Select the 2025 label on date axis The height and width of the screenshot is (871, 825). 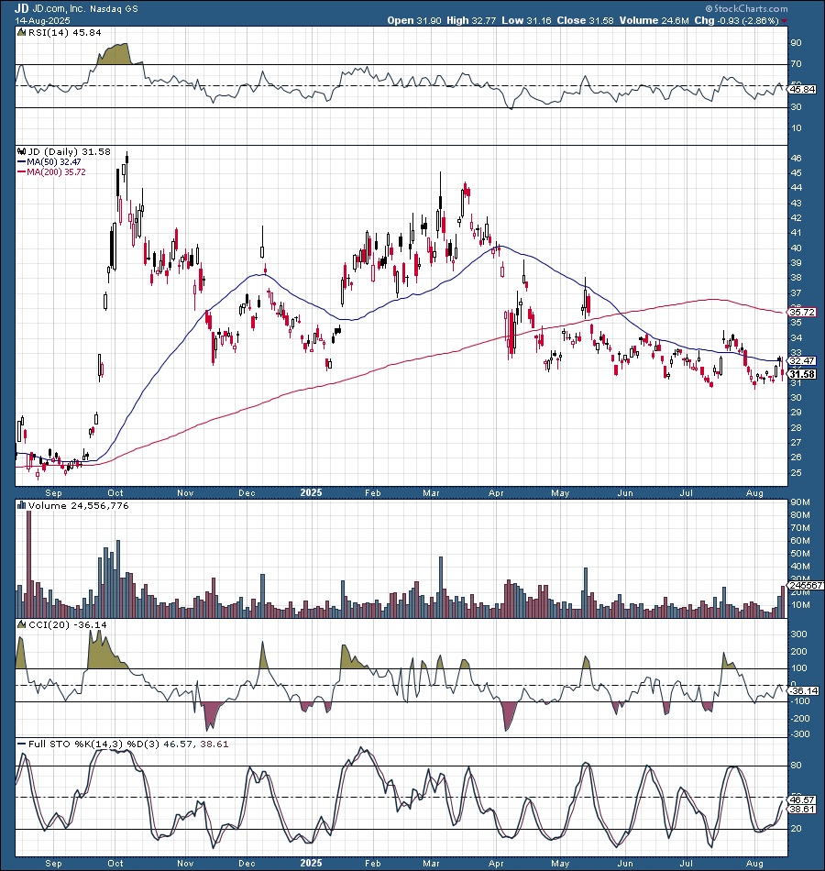[x=311, y=492]
